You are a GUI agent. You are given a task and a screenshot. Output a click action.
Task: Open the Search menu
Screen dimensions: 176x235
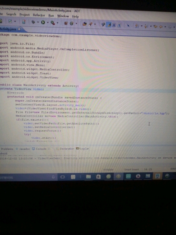[x=11, y=14]
